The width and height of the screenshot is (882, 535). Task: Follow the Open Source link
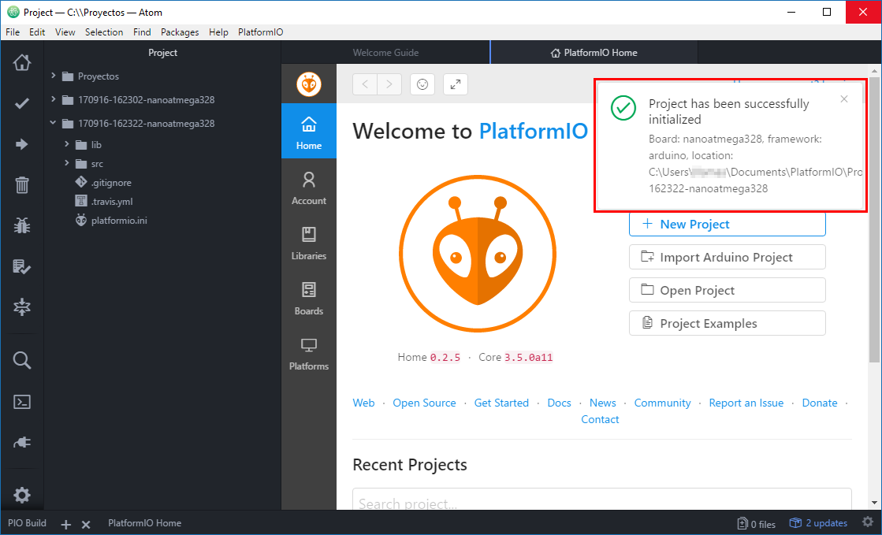pyautogui.click(x=424, y=403)
